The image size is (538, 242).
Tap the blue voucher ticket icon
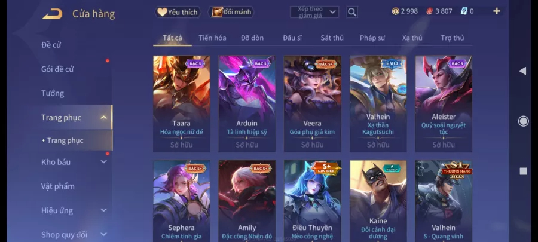(464, 11)
